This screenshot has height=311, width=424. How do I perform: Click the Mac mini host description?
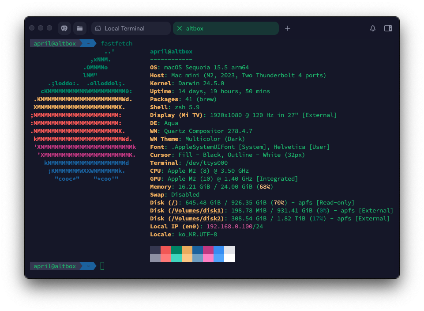(x=248, y=76)
